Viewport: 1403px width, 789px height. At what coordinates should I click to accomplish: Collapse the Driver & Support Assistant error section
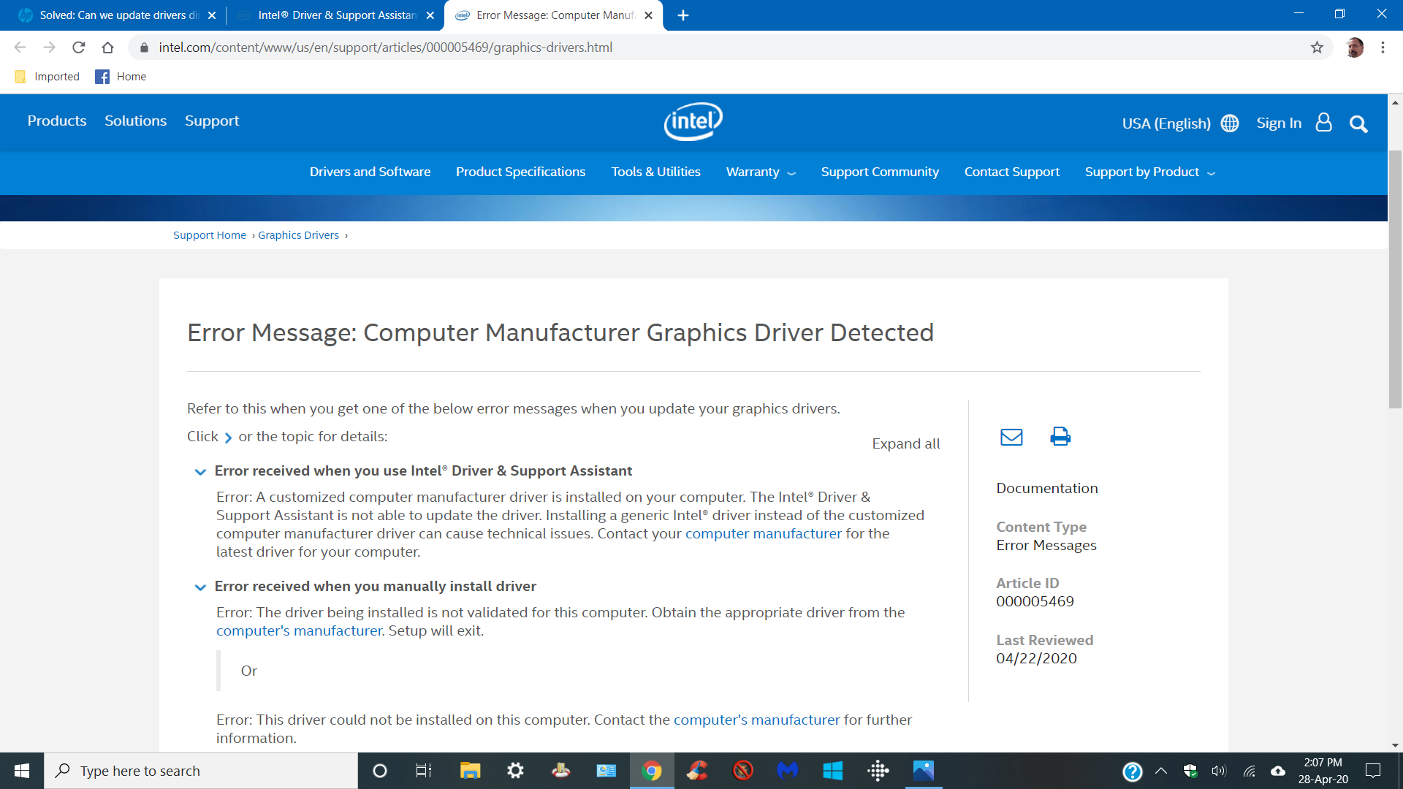[199, 472]
